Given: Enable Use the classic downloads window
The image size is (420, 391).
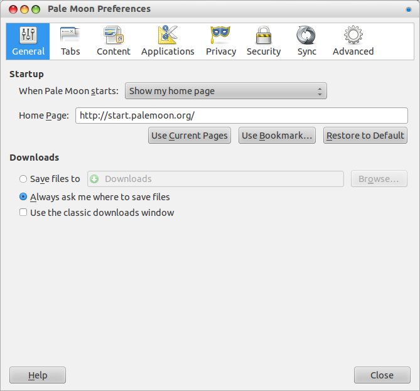Looking at the screenshot, I should click(23, 212).
